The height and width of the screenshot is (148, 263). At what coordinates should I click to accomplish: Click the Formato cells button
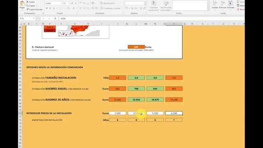pos(231,5)
